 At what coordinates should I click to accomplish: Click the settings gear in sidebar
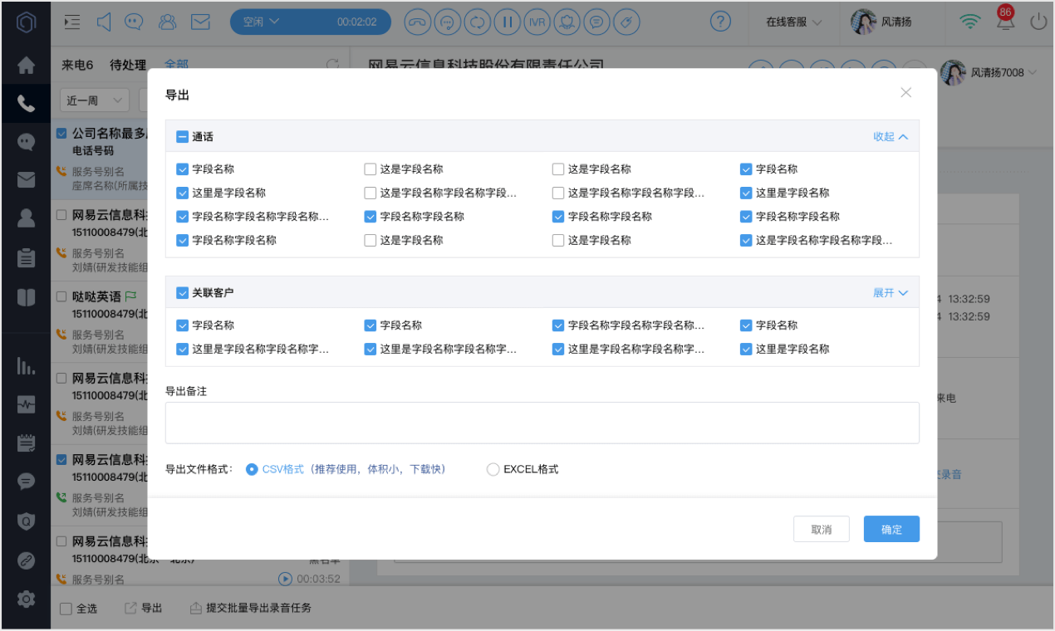pos(26,599)
